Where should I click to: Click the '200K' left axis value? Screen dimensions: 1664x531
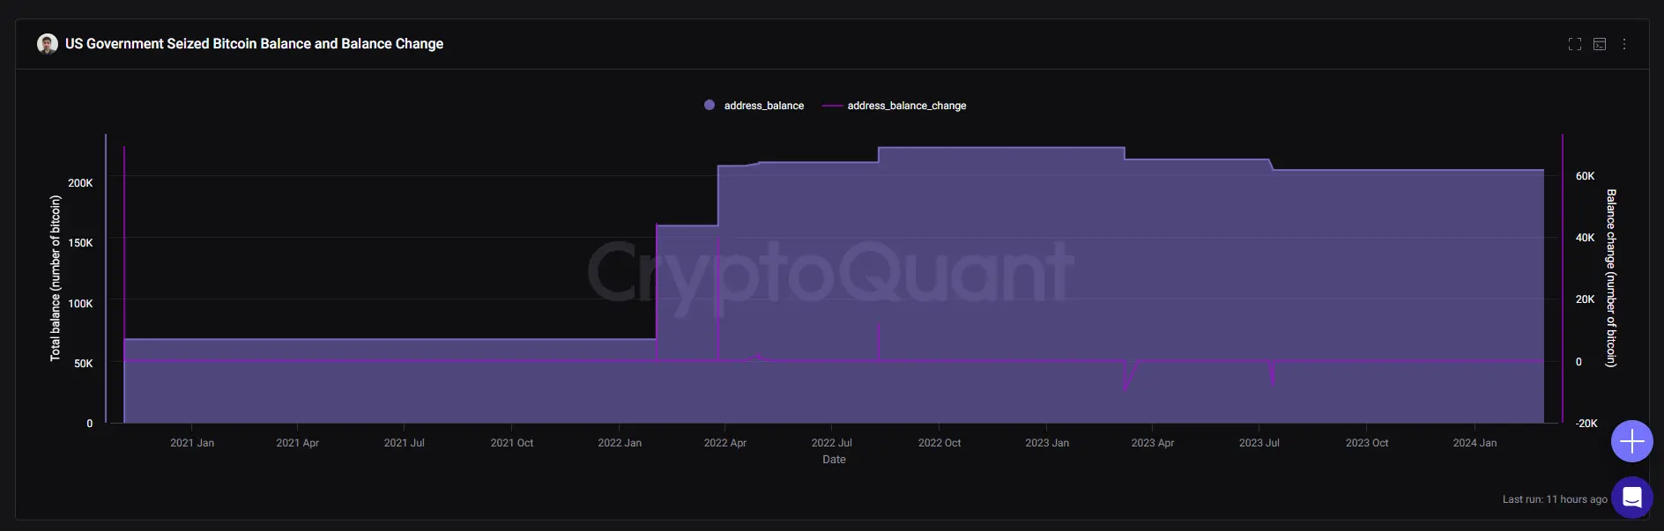[x=80, y=183]
